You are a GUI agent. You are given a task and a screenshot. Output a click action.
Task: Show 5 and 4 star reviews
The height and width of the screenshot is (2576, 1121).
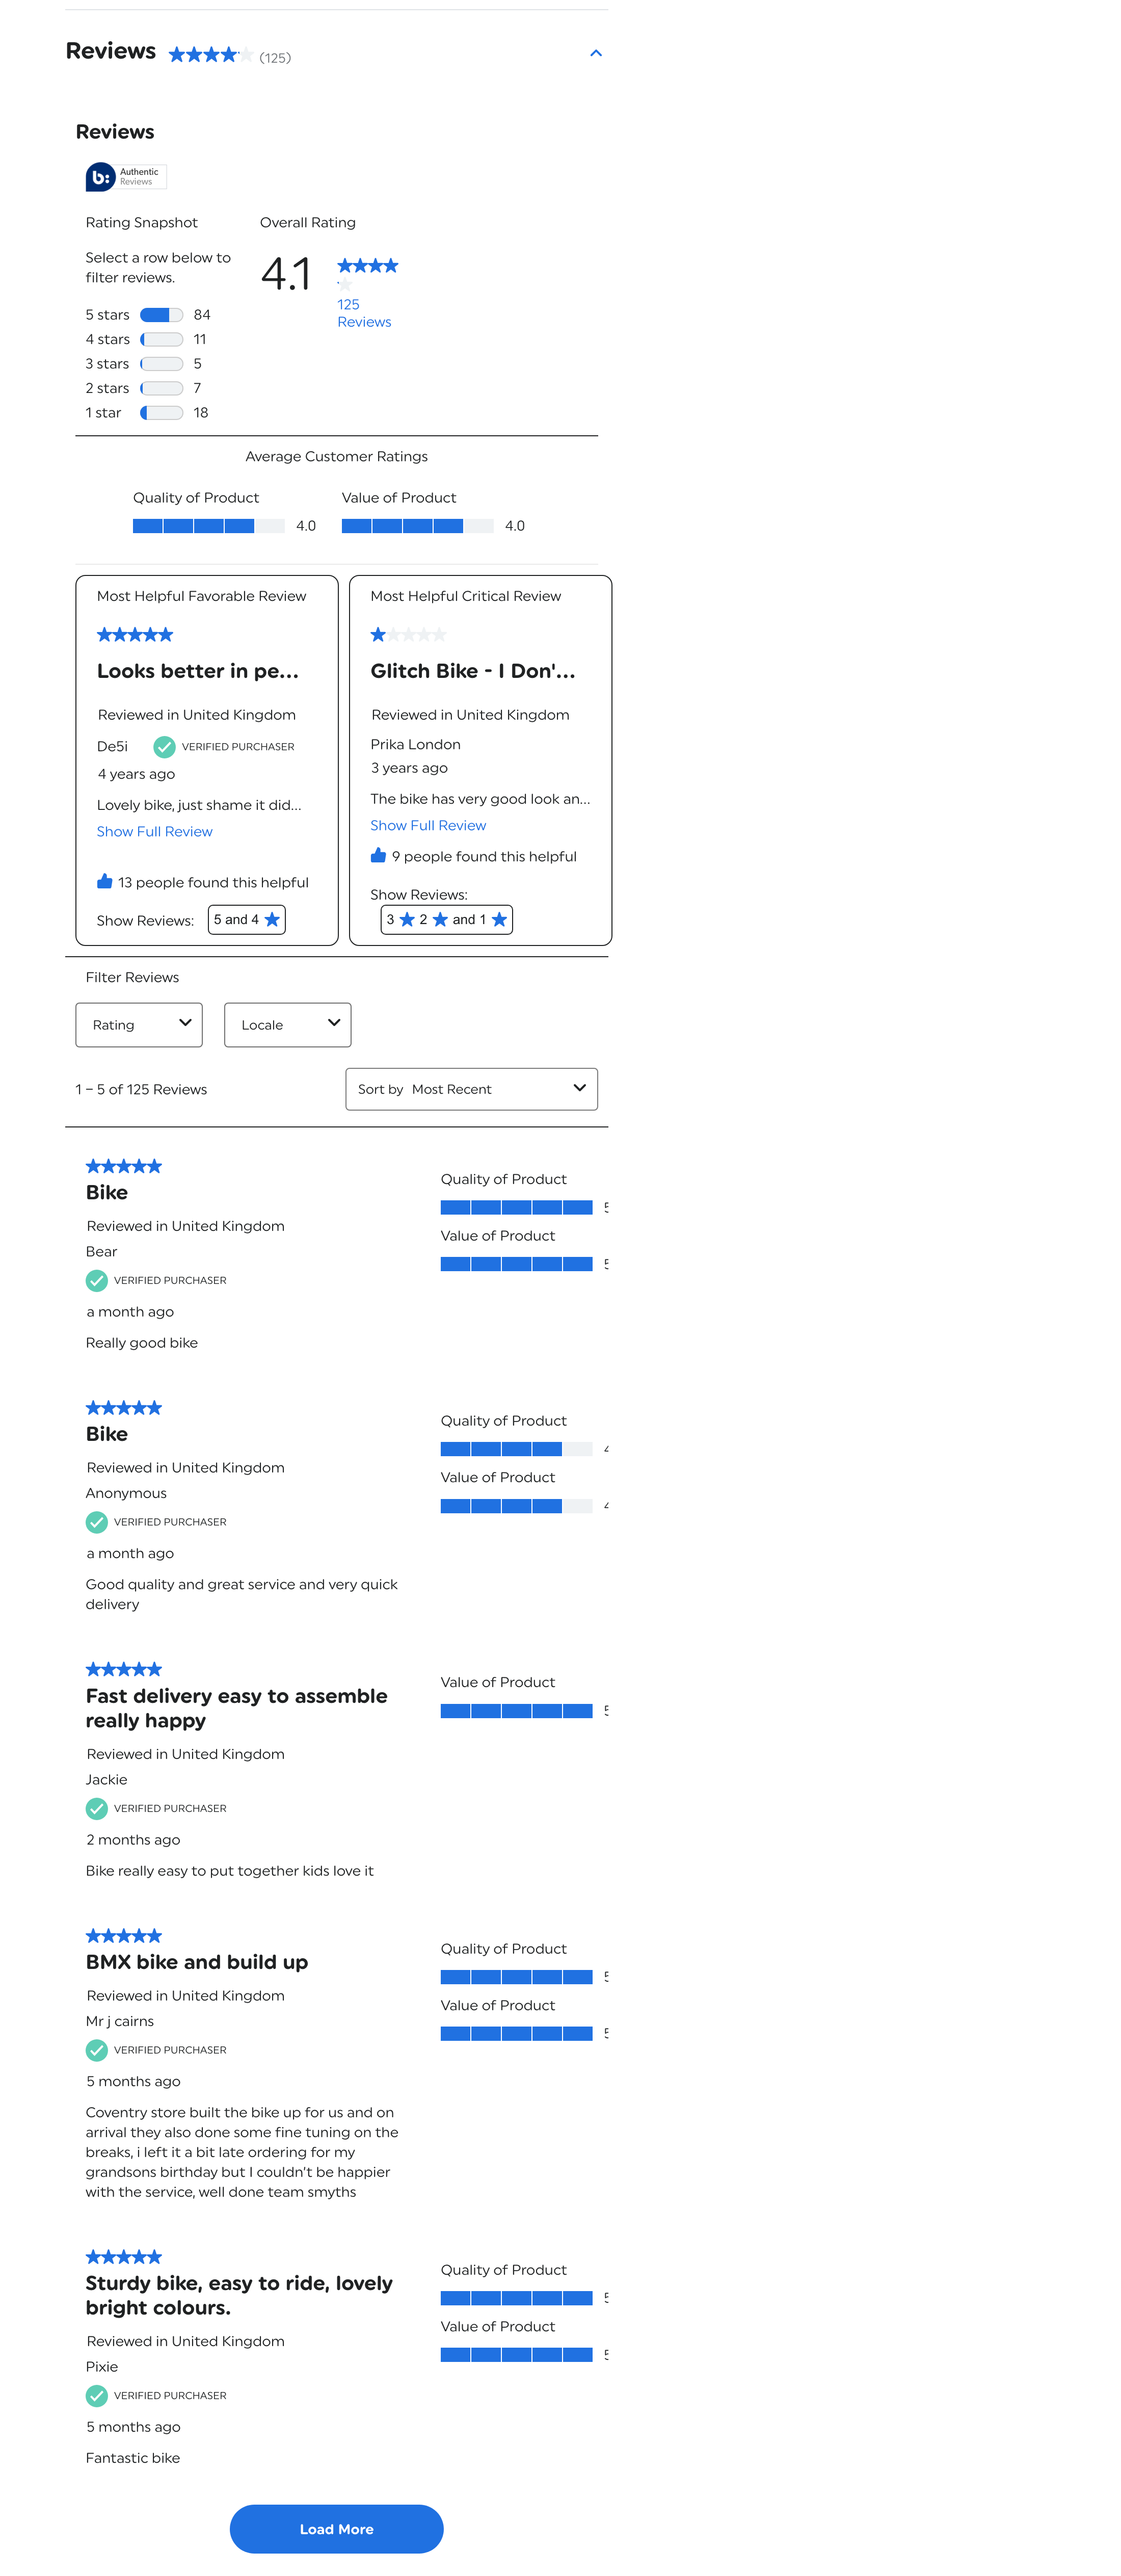coord(247,920)
